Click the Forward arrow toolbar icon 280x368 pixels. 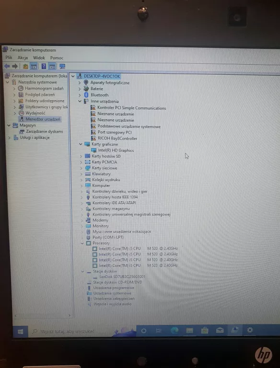point(15,66)
